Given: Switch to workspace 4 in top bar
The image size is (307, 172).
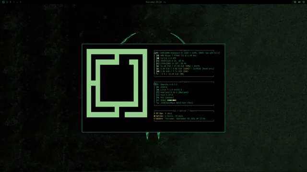Looking at the screenshot, I should (x=17, y=2).
